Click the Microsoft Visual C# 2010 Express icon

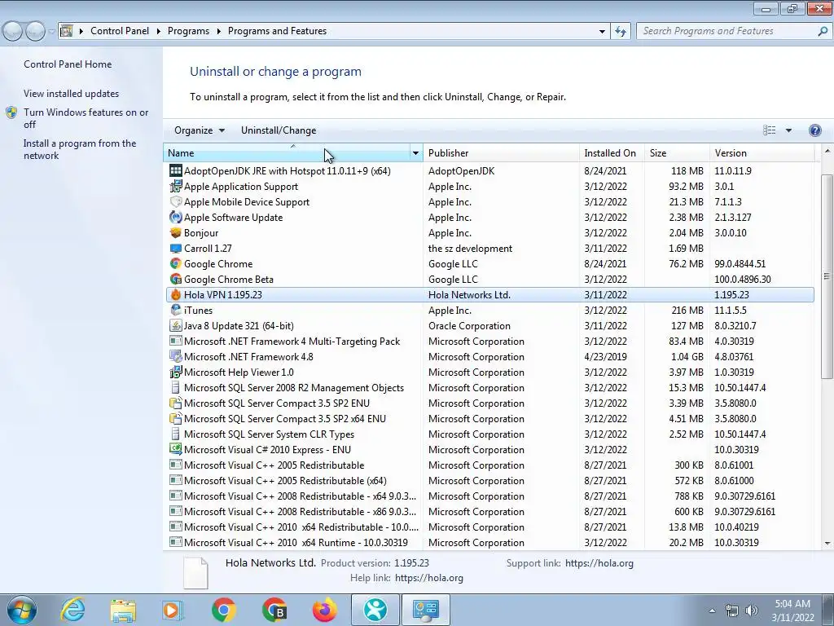pyautogui.click(x=175, y=449)
